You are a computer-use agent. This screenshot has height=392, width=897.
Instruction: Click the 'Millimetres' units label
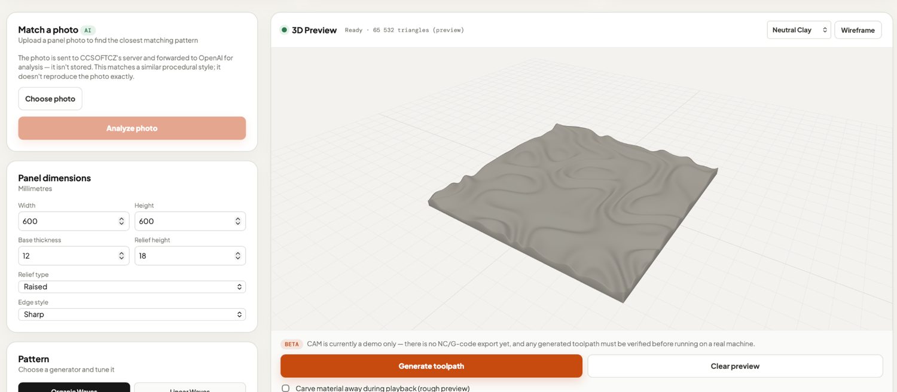(35, 189)
